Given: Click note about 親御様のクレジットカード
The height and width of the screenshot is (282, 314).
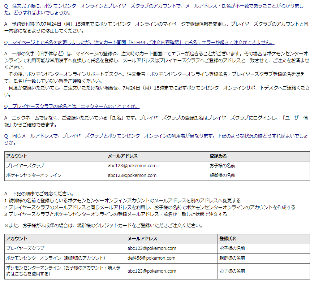Looking at the screenshot, I should 103,226.
